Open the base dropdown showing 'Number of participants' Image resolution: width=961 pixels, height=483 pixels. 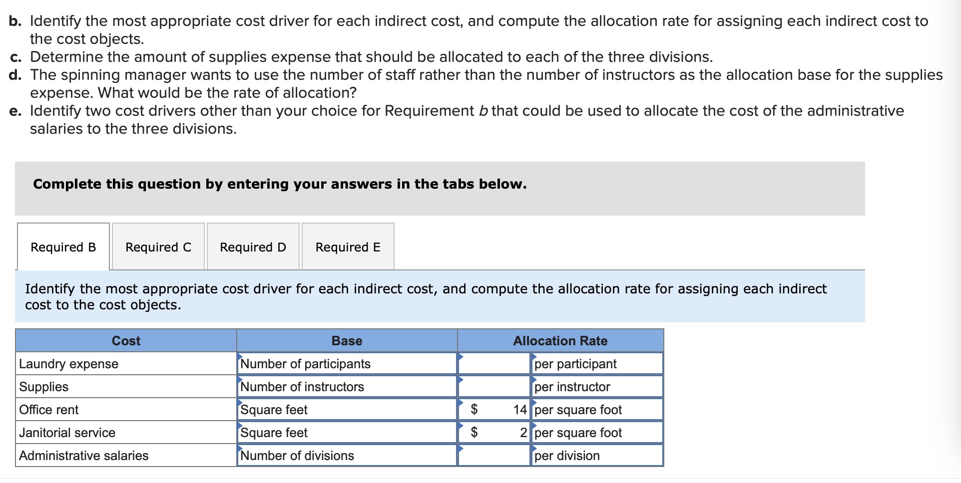(347, 364)
